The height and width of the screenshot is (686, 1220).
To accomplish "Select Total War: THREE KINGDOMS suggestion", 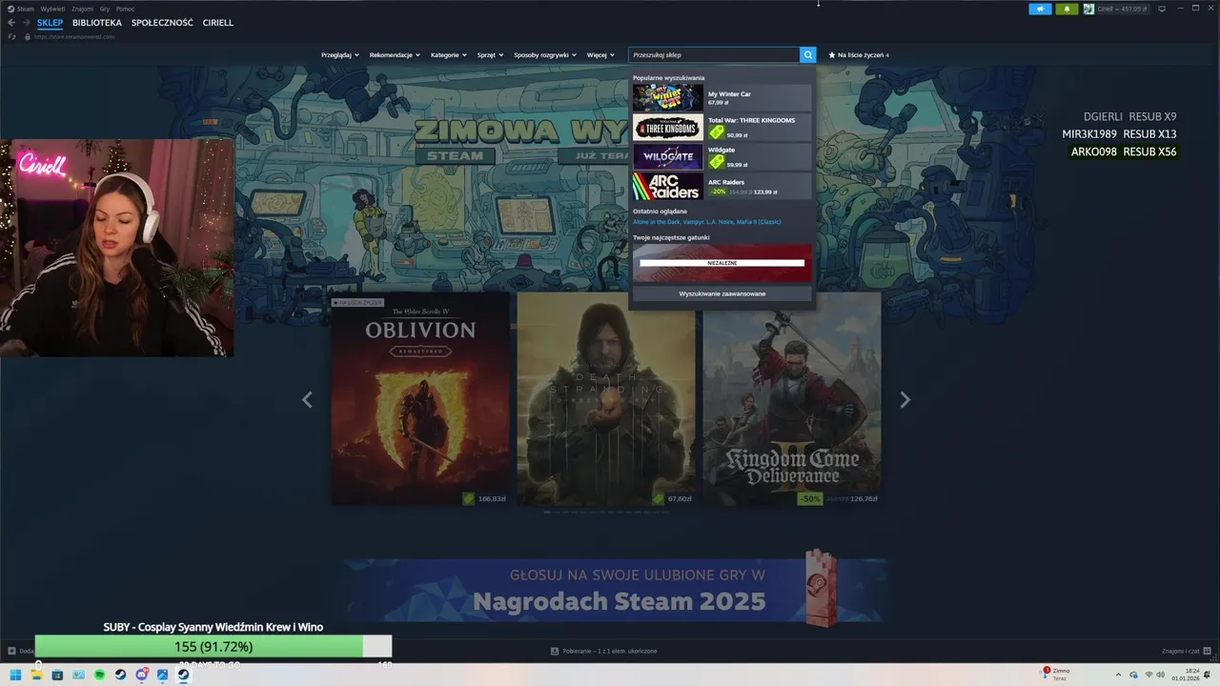I will (722, 128).
